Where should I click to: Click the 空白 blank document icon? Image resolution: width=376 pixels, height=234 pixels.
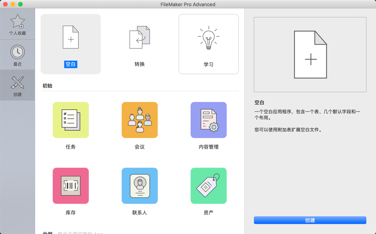coord(70,37)
